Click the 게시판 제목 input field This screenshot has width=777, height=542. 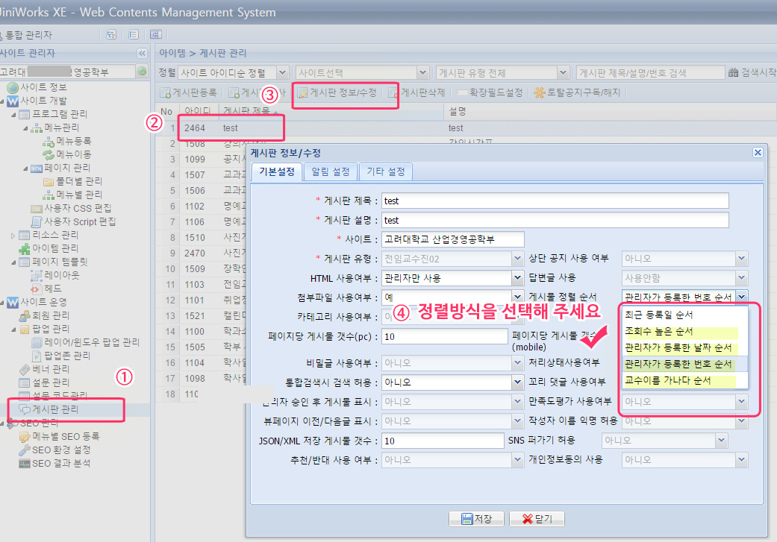tap(554, 201)
